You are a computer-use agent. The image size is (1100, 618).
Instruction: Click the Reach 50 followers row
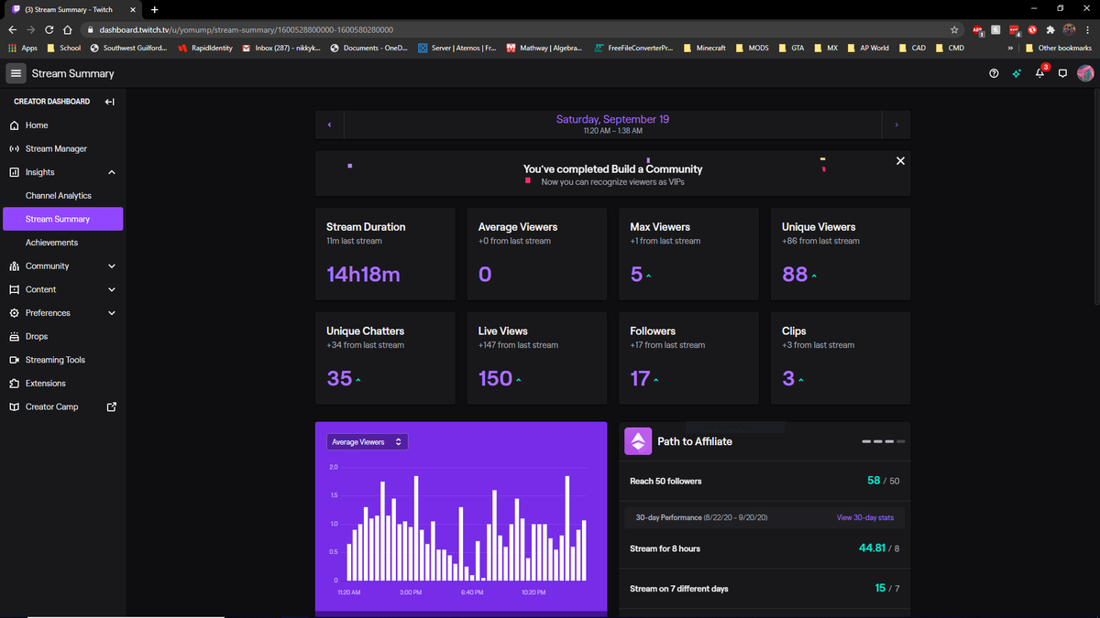(x=765, y=481)
